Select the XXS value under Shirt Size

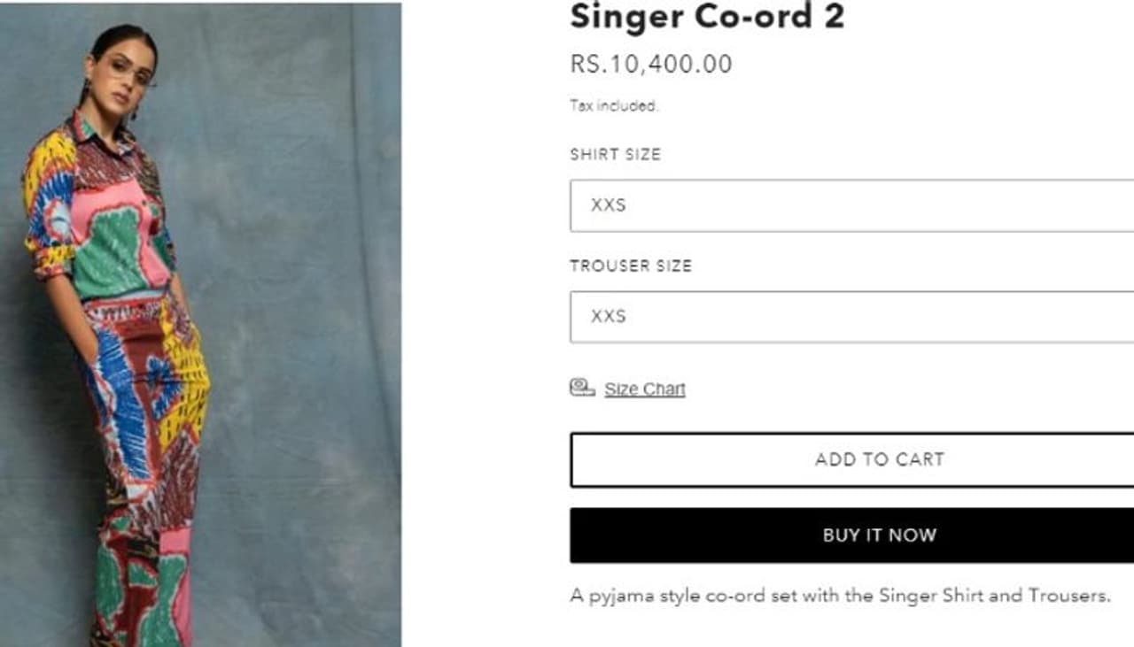609,205
